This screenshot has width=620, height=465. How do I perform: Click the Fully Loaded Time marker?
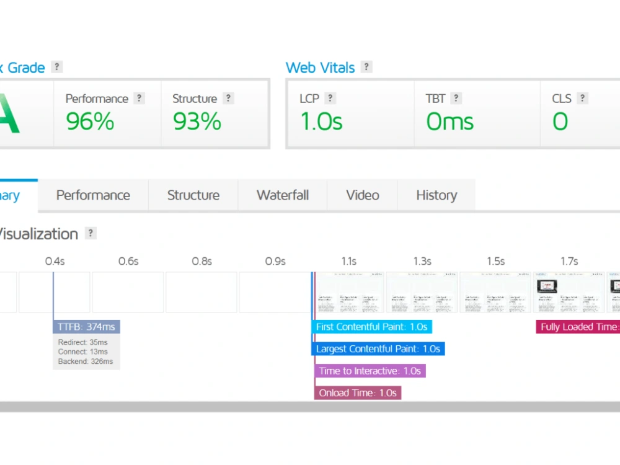point(578,327)
